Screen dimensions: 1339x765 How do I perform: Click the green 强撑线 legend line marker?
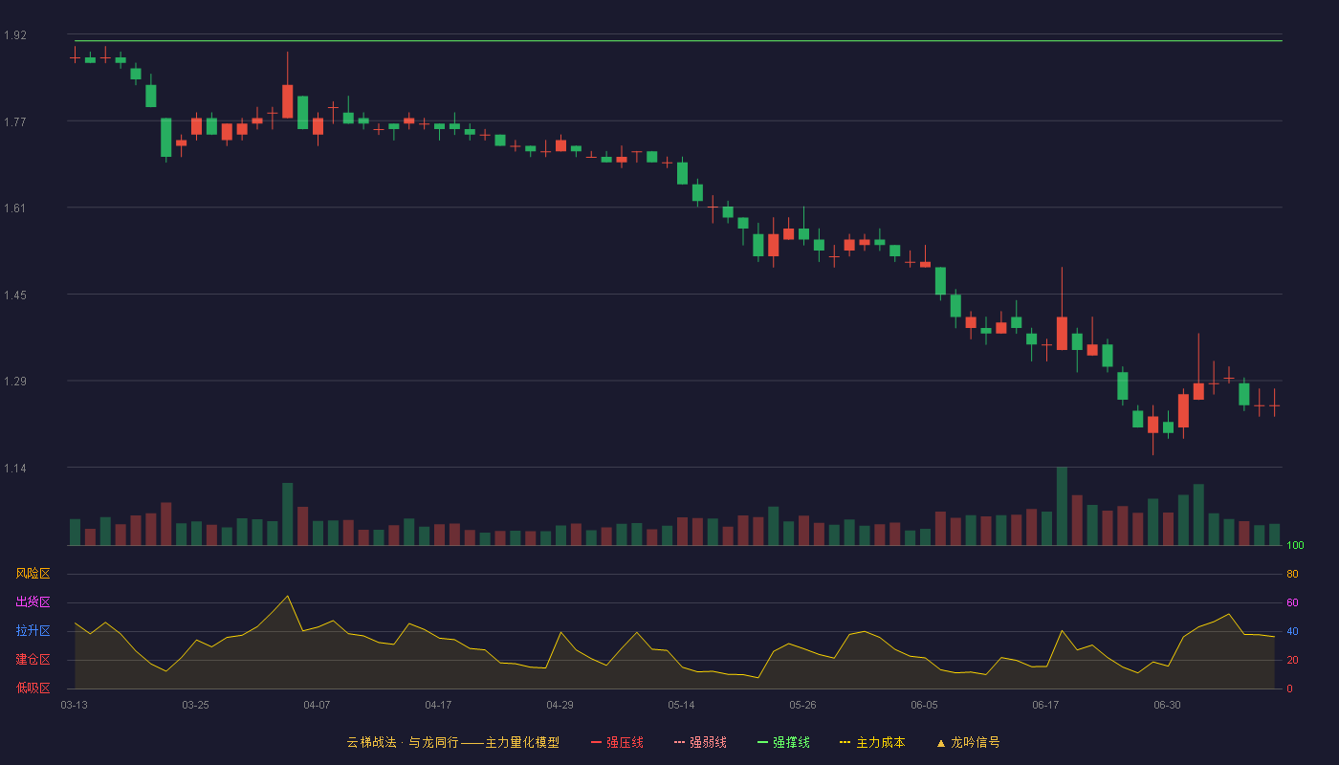pos(763,742)
